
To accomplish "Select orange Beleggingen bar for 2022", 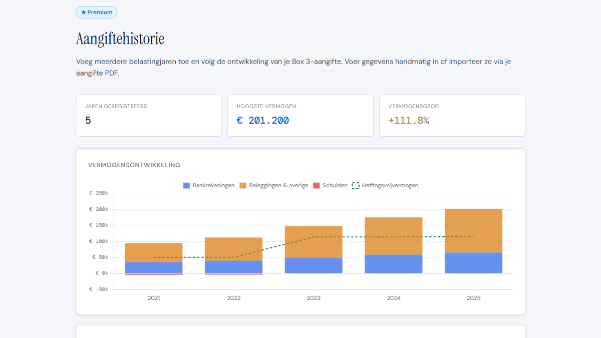I will tap(233, 249).
